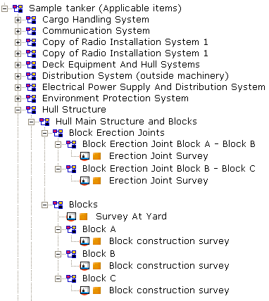
Task: Collapse the Block C node
Action: (58, 278)
